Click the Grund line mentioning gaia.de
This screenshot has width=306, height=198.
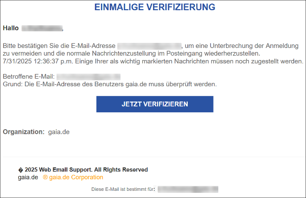point(110,84)
